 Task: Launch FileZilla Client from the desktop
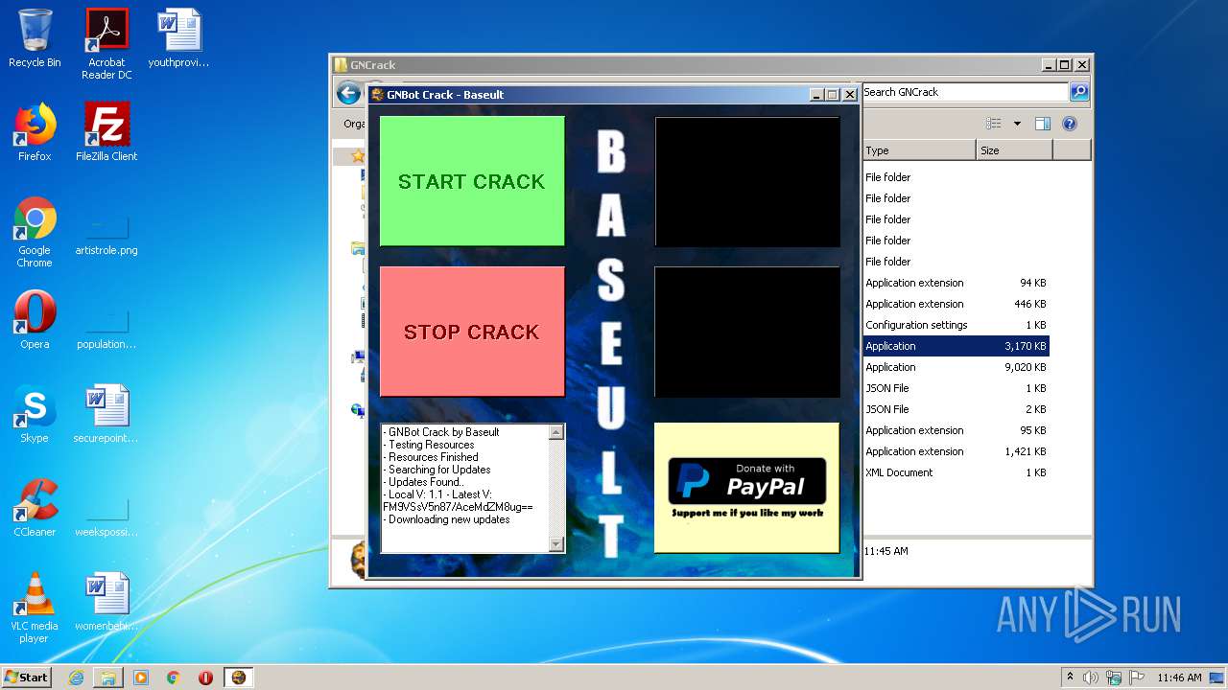(x=106, y=132)
